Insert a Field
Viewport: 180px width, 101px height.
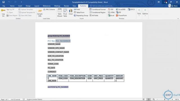pos(77,9)
